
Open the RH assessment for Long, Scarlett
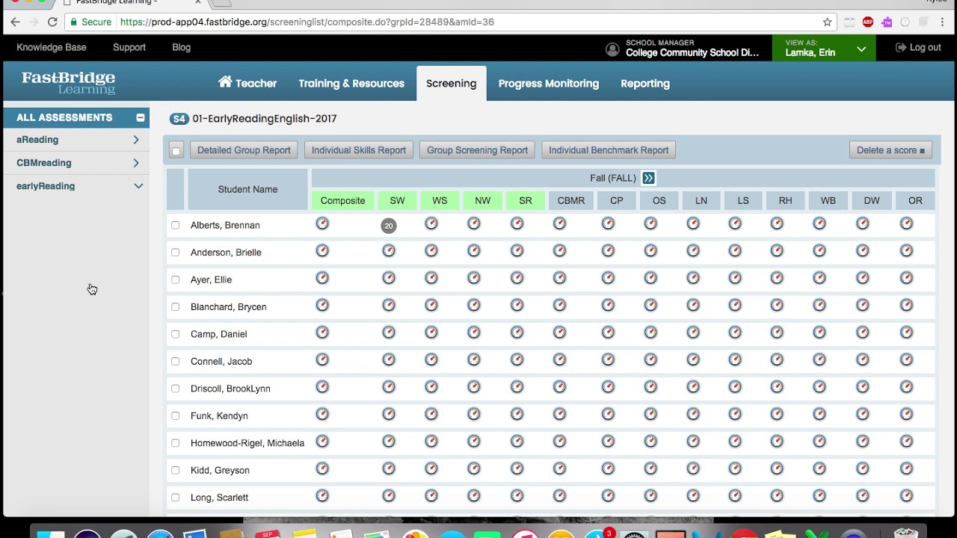tap(778, 496)
